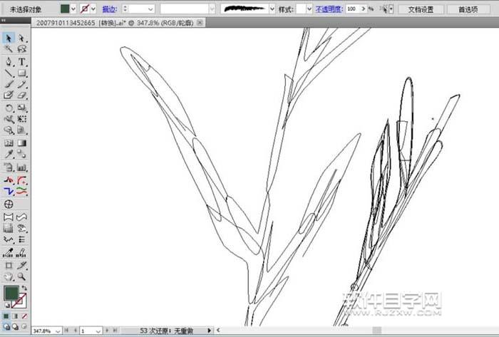Click the 347.8% zoom field at bottom

(x=43, y=331)
